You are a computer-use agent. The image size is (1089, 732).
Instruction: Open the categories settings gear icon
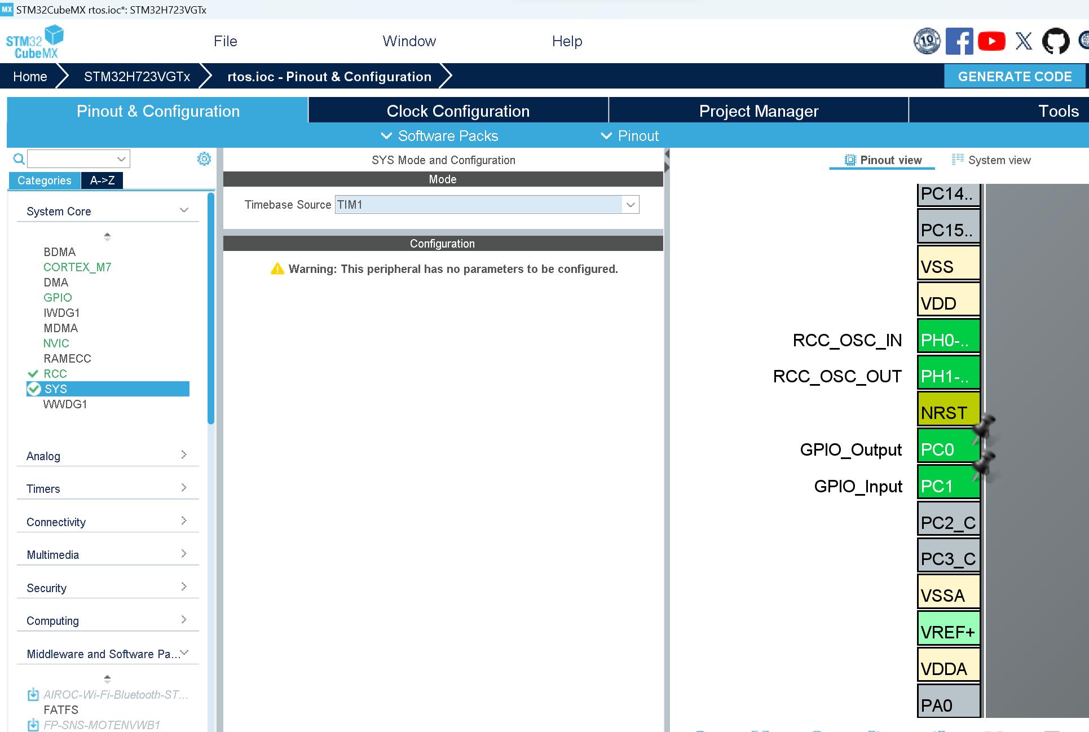point(204,159)
